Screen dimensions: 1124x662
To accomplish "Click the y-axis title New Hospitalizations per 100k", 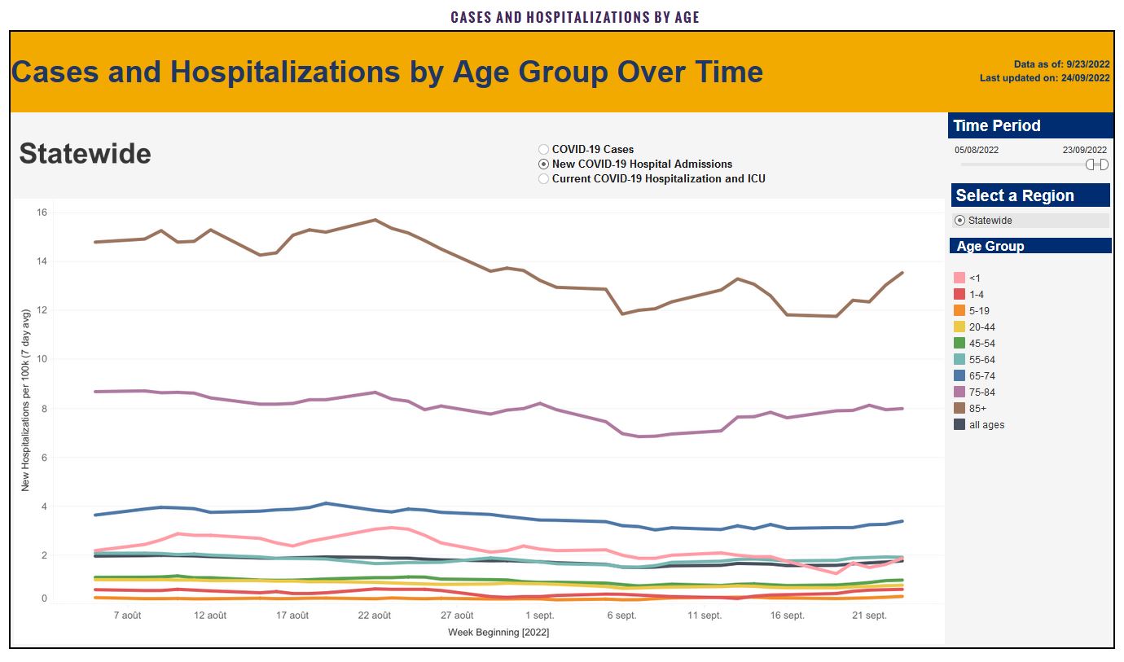I will [x=25, y=400].
